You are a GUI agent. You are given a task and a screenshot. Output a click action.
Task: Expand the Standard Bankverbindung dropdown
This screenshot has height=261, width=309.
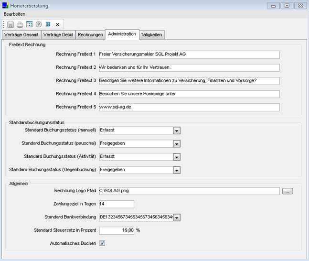click(176, 217)
